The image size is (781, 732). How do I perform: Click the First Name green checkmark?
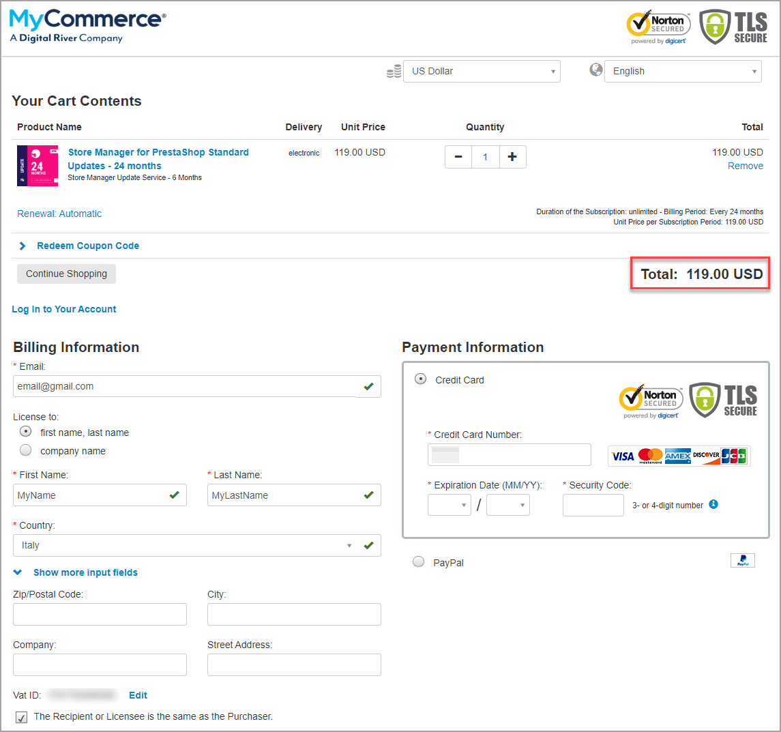[175, 495]
